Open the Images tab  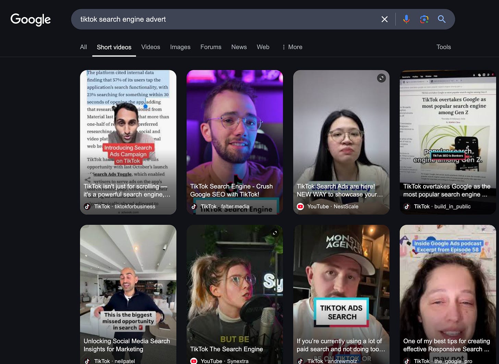(x=180, y=47)
